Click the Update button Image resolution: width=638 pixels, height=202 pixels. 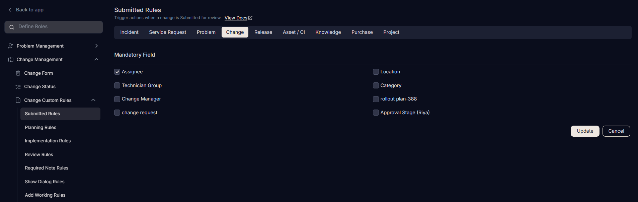[585, 131]
